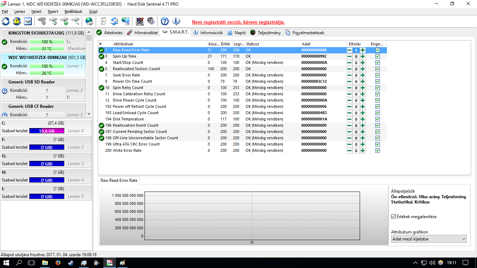Image resolution: width=477 pixels, height=268 pixels.
Task: Click the Windows Start button
Action: click(x=6, y=262)
